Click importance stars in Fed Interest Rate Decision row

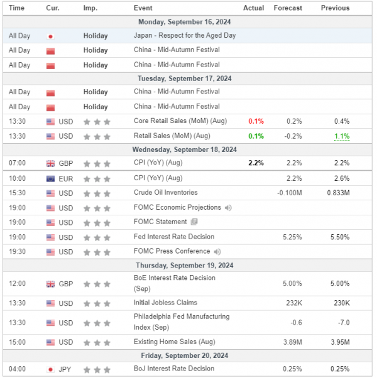coord(97,238)
